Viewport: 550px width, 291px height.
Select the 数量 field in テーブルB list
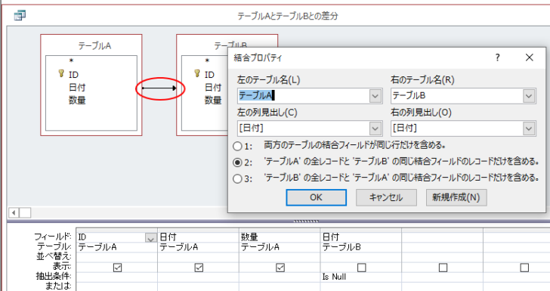213,101
